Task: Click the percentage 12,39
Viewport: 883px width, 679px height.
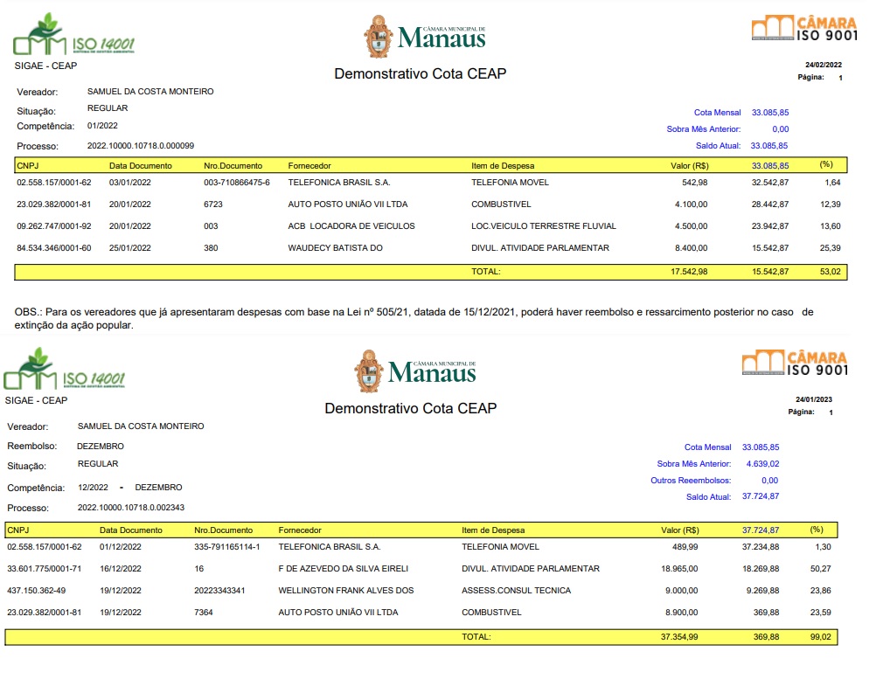Action: (830, 204)
